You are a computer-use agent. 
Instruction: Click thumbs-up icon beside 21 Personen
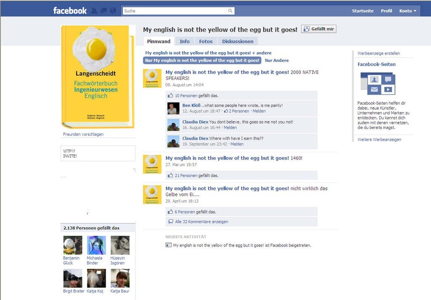[x=170, y=175]
